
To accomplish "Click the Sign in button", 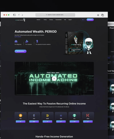I will click(x=83, y=20).
